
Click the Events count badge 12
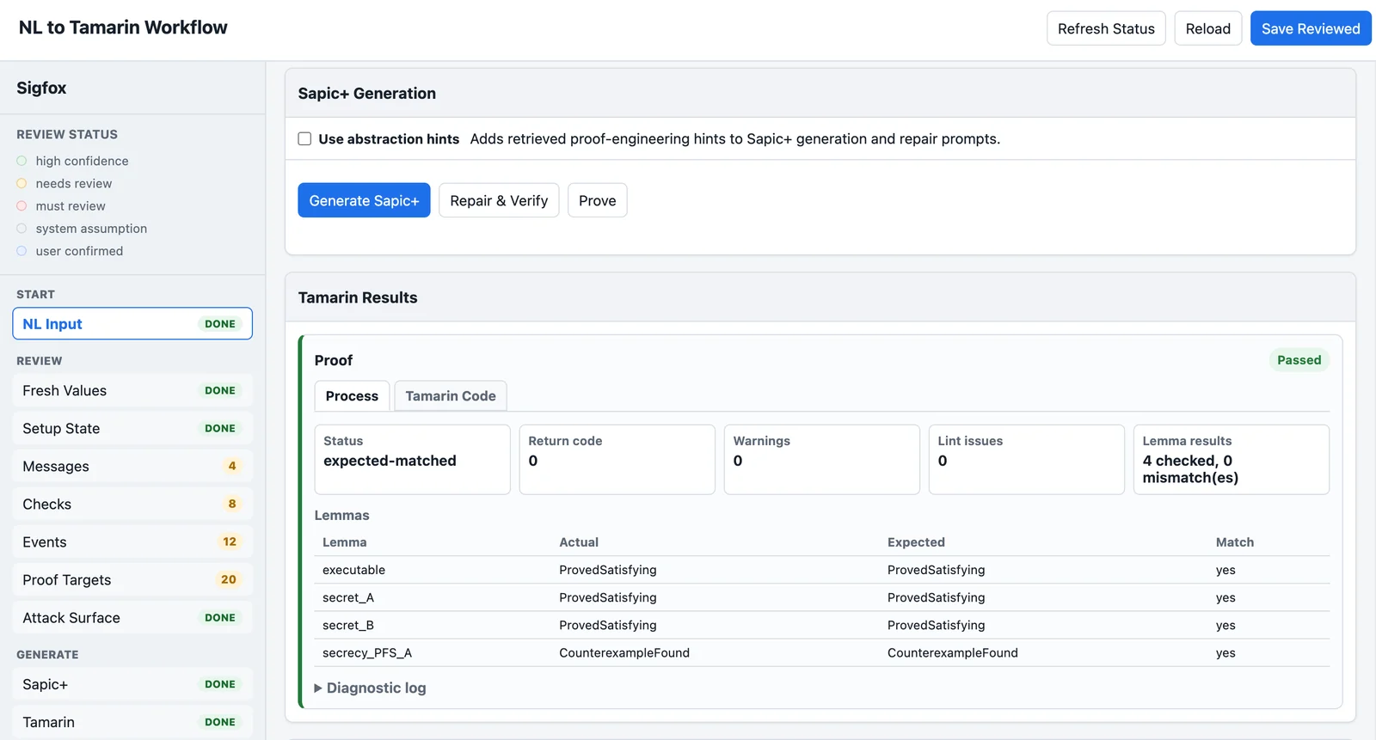coord(230,541)
